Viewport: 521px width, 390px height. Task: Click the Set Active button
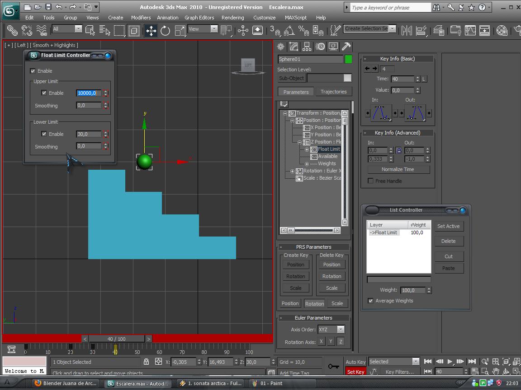click(x=449, y=226)
